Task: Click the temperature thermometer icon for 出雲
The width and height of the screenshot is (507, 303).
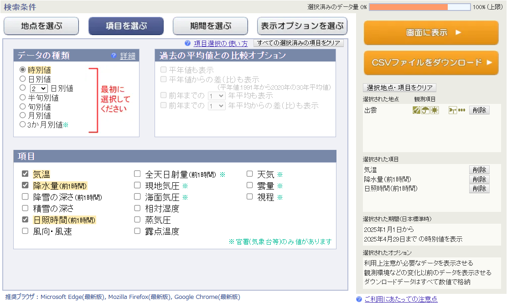Action: click(x=416, y=110)
